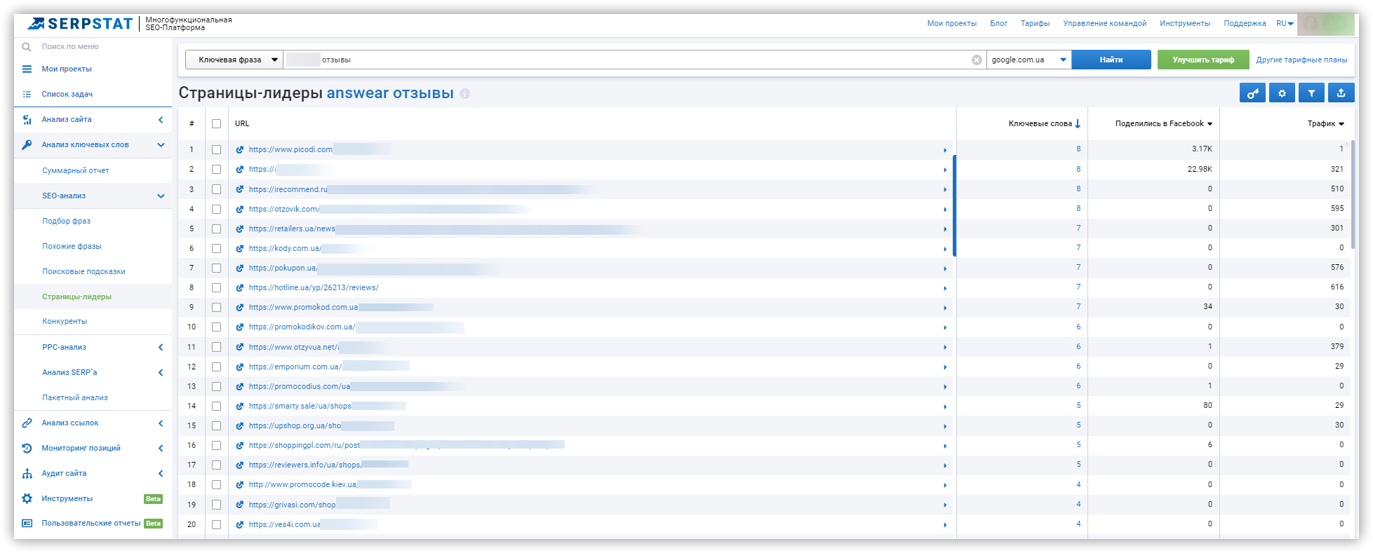Check the box for row 17 reviewers.info
1373x553 pixels.
point(216,465)
